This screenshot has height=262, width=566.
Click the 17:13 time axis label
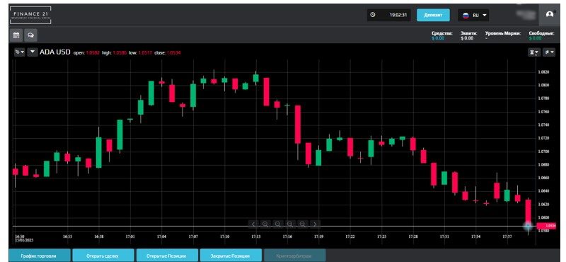255,237
